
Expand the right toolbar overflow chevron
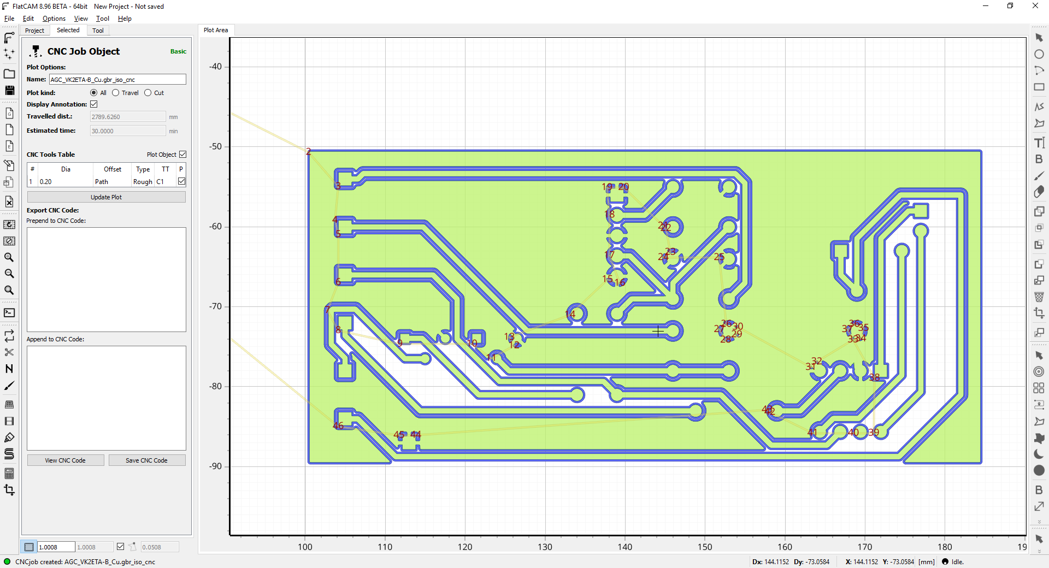pos(1039,522)
